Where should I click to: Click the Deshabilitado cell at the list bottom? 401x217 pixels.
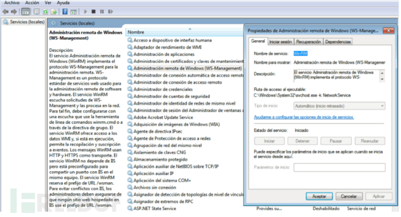click(326, 208)
